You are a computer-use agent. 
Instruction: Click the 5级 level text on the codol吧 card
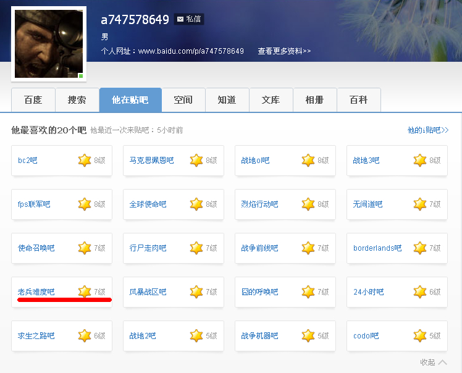(x=435, y=335)
